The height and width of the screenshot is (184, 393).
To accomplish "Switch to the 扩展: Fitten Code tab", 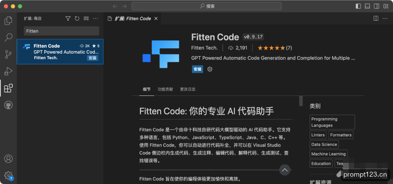I will 132,19.
